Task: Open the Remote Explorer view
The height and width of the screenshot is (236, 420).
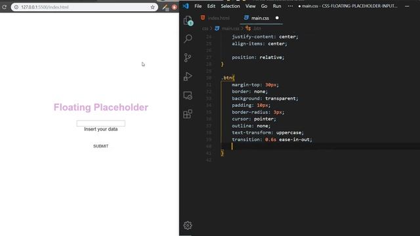Action: [x=188, y=96]
